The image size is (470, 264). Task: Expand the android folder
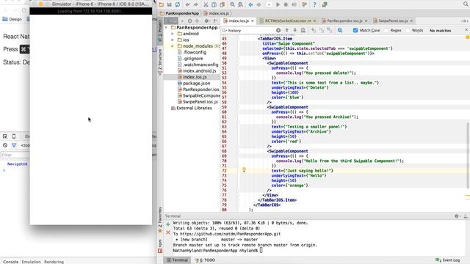[x=173, y=34]
